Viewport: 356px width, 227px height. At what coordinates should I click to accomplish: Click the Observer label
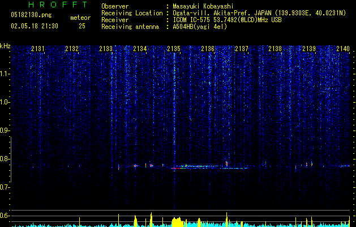pyautogui.click(x=115, y=6)
